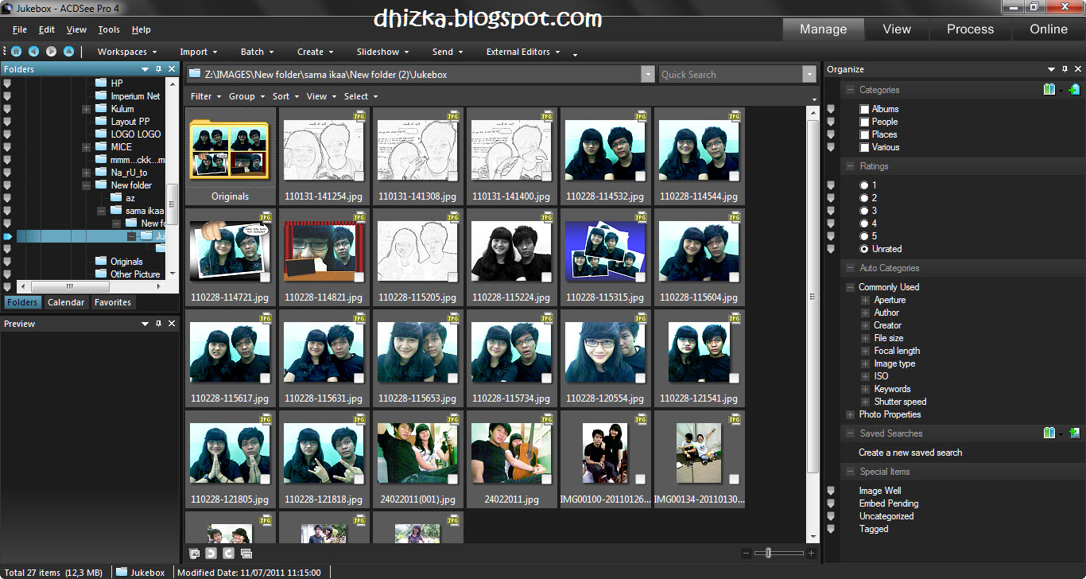Open the folder path dropdown arrow
The width and height of the screenshot is (1086, 579).
647,75
